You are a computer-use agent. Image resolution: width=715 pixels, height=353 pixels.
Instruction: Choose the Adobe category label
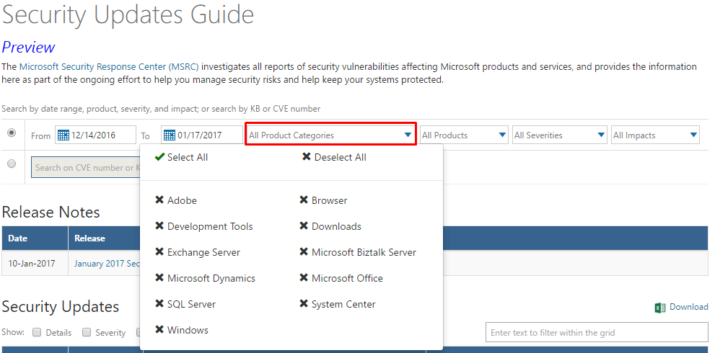(x=182, y=200)
